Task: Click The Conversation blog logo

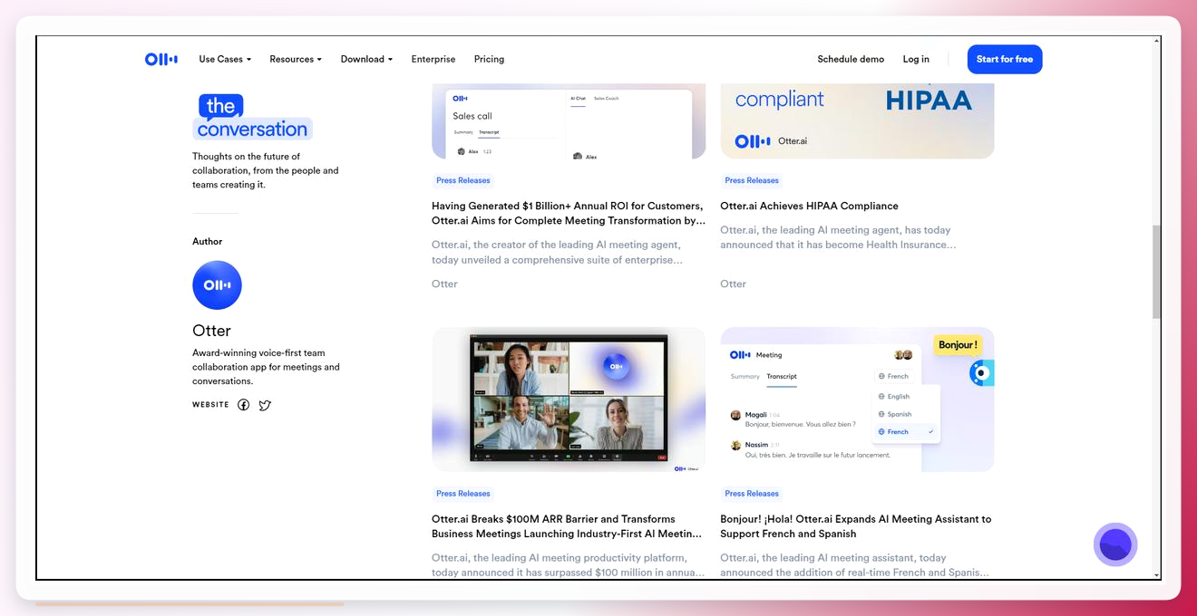Action: (x=252, y=117)
